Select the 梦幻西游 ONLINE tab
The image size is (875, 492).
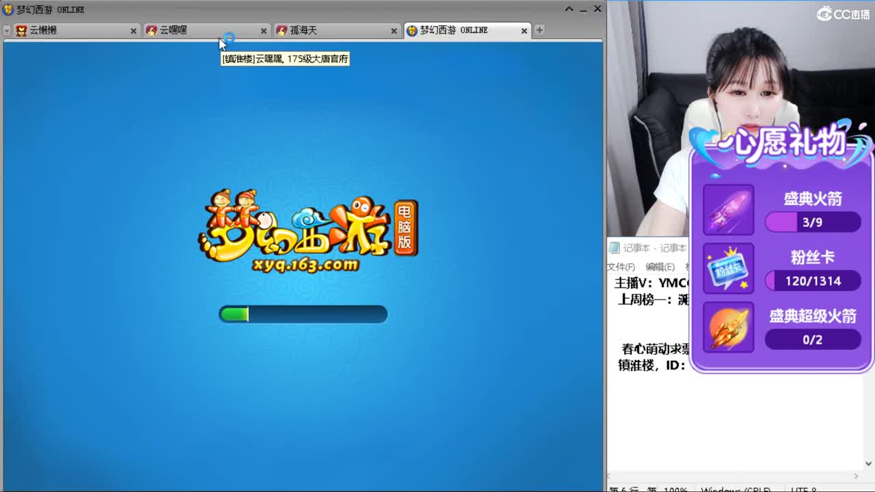click(467, 30)
